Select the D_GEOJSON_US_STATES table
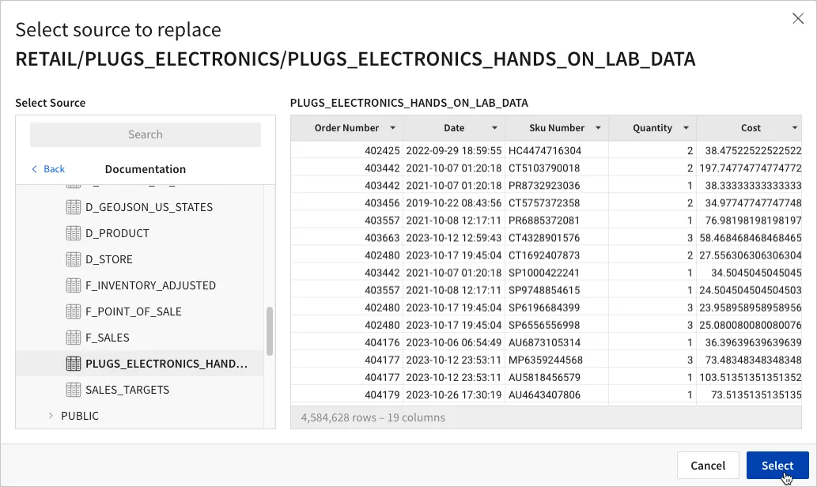The height and width of the screenshot is (487, 817). (x=140, y=207)
